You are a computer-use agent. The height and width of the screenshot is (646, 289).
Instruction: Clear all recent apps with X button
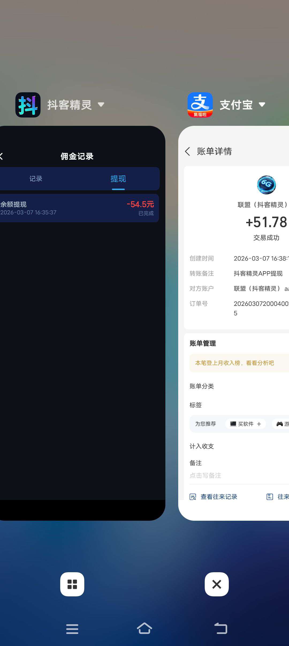[216, 584]
